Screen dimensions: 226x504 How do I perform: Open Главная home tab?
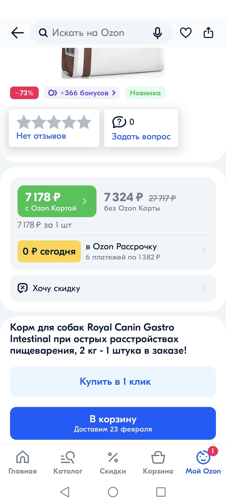tap(23, 463)
